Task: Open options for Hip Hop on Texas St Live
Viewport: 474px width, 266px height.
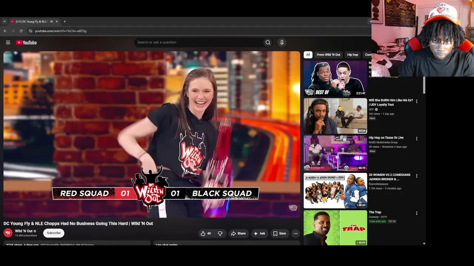Action: pos(417,139)
